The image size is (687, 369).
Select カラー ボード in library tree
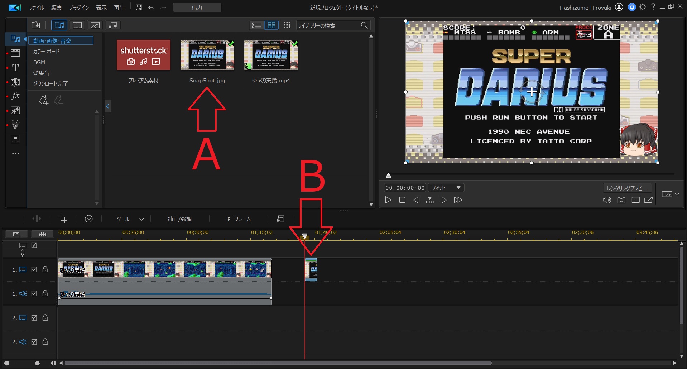(x=46, y=52)
